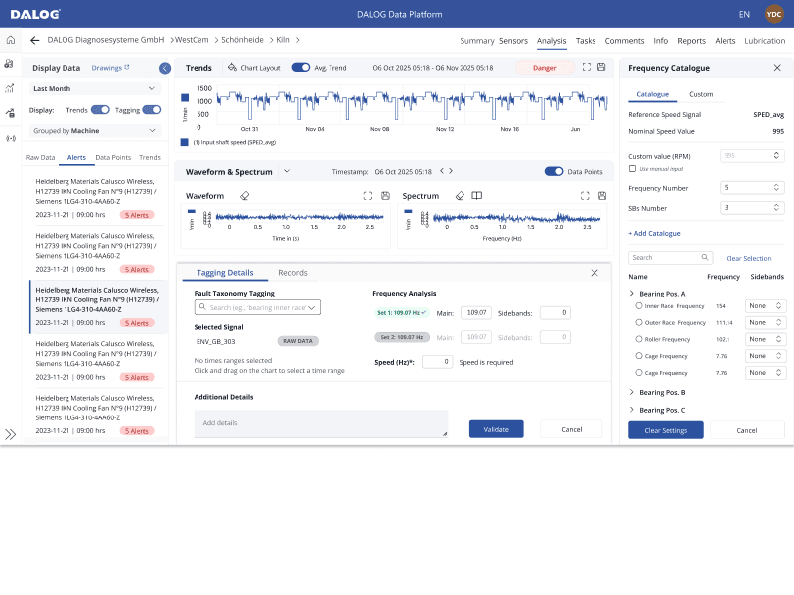The image size is (794, 595).
Task: Click Cancel in Tagging Details
Action: pyautogui.click(x=572, y=429)
